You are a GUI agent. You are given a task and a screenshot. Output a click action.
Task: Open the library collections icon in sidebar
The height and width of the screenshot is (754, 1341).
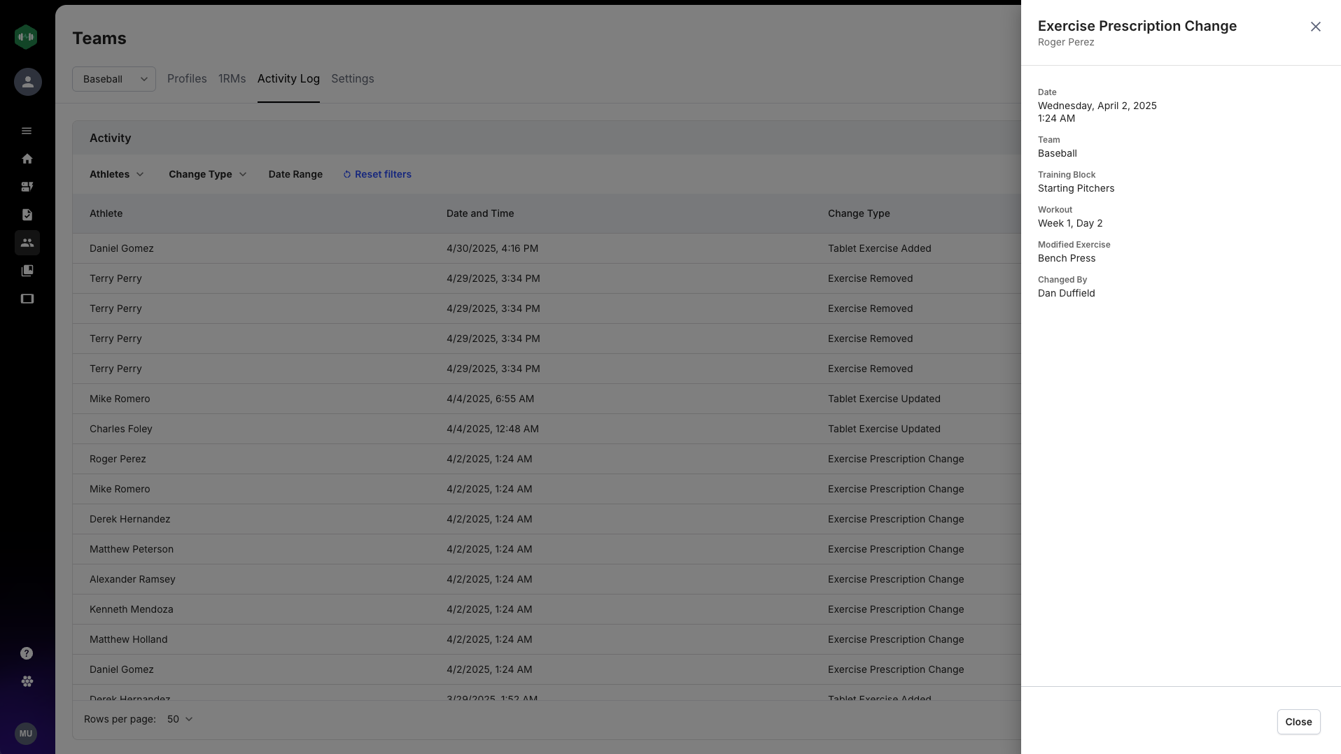click(x=27, y=271)
